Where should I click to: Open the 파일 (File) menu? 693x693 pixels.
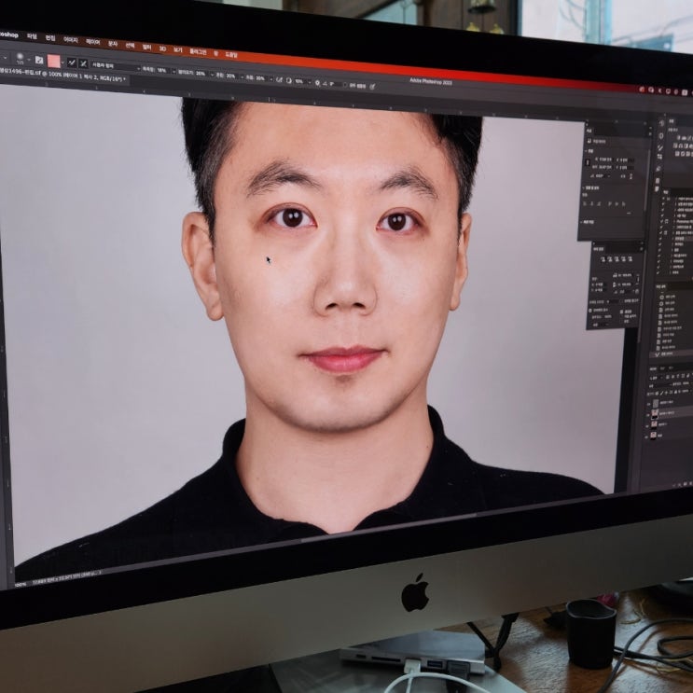32,36
